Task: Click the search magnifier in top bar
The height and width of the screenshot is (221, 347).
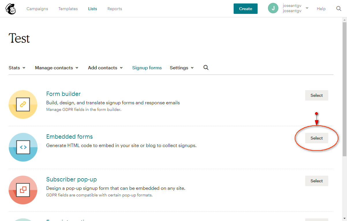Action: click(x=339, y=9)
